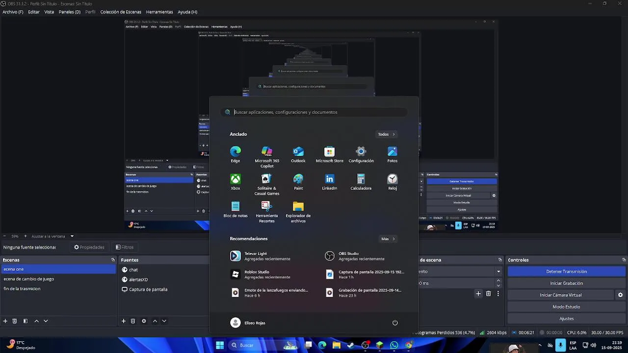
Task: Open Bloc de notas pinned app
Action: 235,209
